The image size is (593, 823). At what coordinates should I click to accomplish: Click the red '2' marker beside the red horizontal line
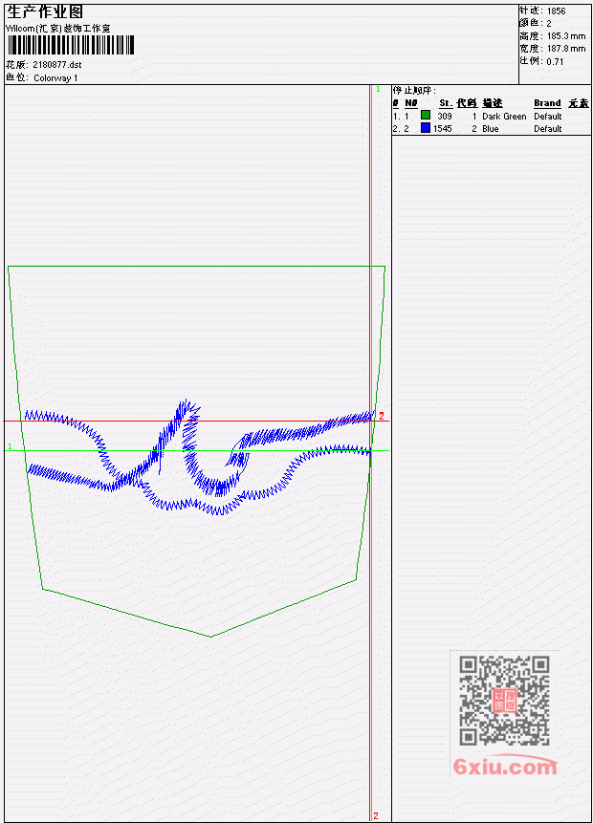[x=382, y=416]
